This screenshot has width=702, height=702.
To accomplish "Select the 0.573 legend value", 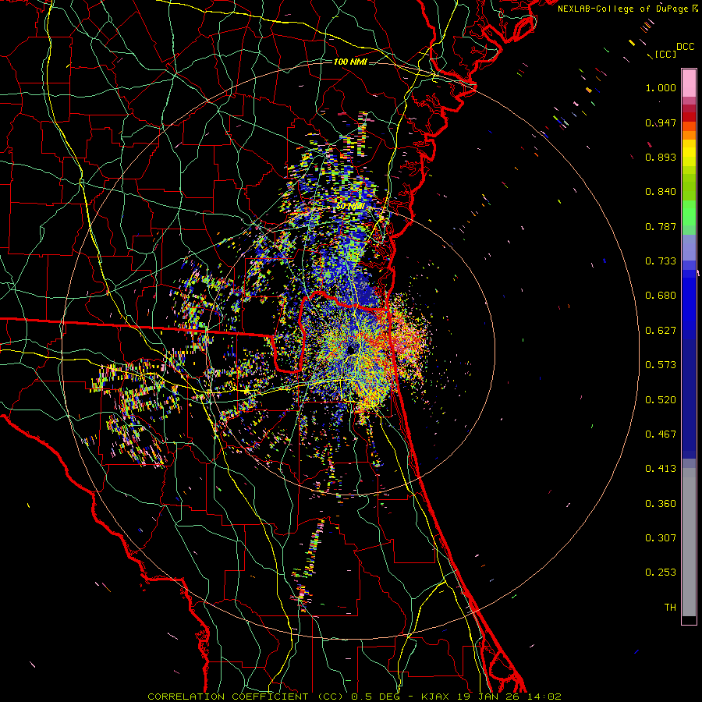I will [x=661, y=365].
